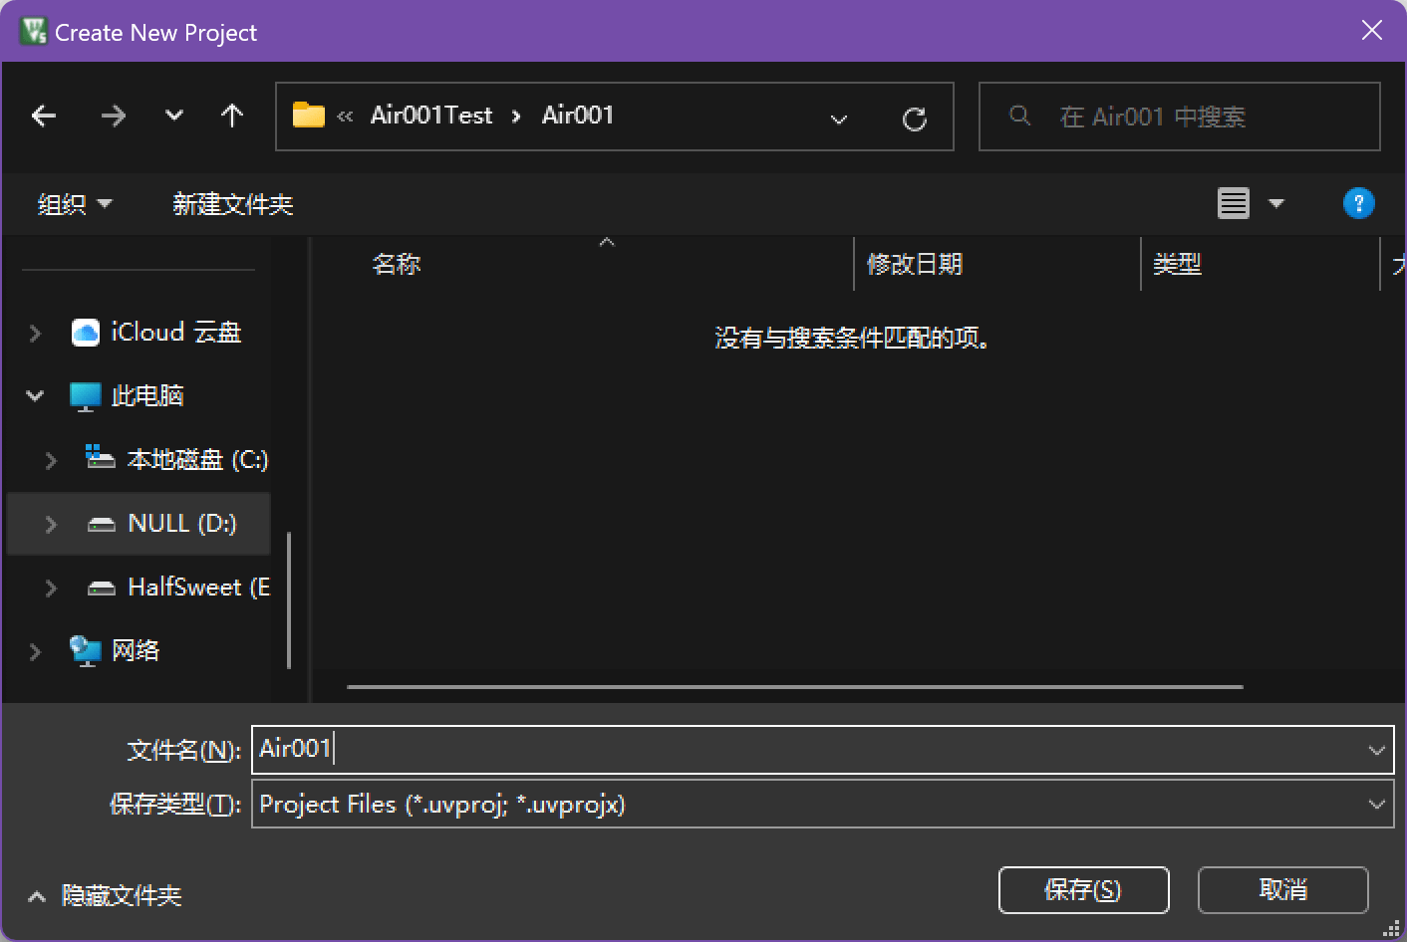The image size is (1407, 942).
Task: Expand the address bar path history
Action: click(x=839, y=119)
